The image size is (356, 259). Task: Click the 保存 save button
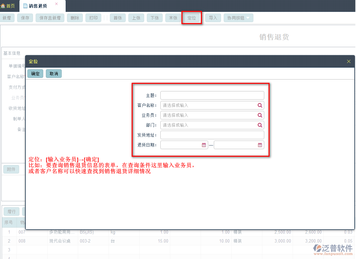pos(25,18)
